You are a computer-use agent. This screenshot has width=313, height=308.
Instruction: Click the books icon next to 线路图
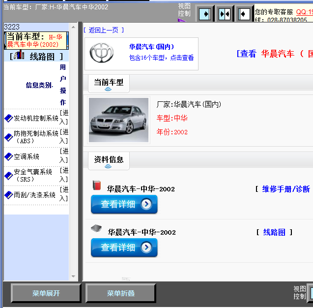[19, 55]
